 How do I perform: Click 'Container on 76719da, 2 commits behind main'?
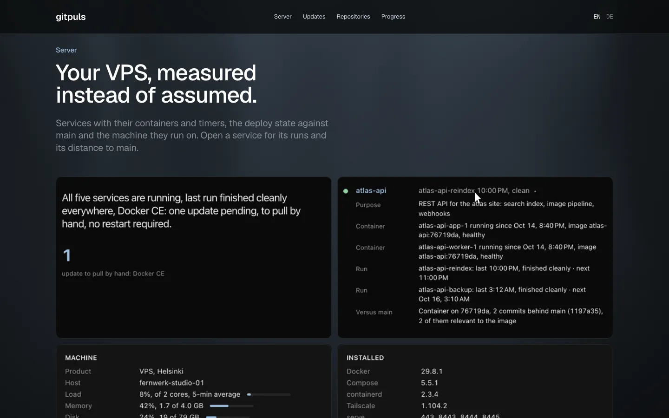(x=511, y=316)
